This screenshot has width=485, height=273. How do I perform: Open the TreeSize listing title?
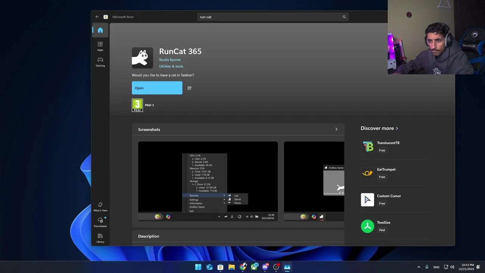pos(383,223)
